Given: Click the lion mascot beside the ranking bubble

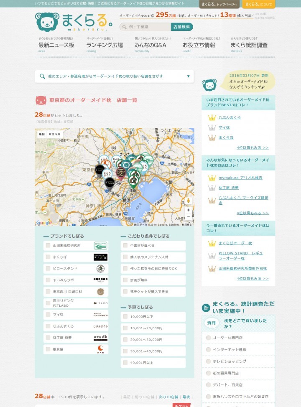Looking at the screenshot, I should pyautogui.click(x=209, y=85).
